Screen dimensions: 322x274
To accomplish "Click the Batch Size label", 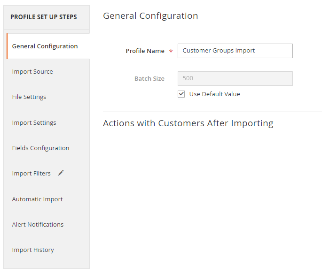I will (x=149, y=78).
